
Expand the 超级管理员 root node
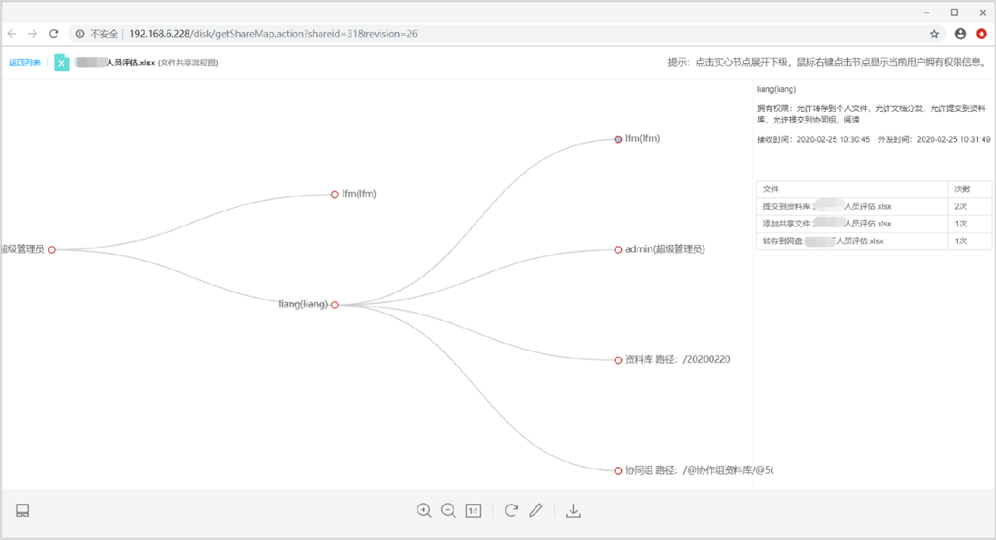52,249
